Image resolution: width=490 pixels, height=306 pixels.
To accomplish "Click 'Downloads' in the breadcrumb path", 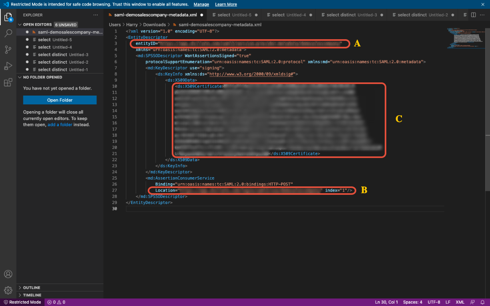I will pyautogui.click(x=155, y=24).
